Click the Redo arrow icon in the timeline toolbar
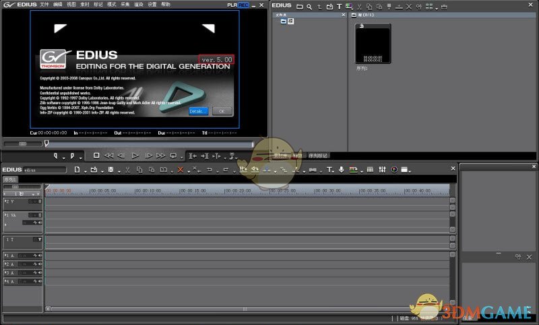This screenshot has width=539, height=325. pos(226,170)
